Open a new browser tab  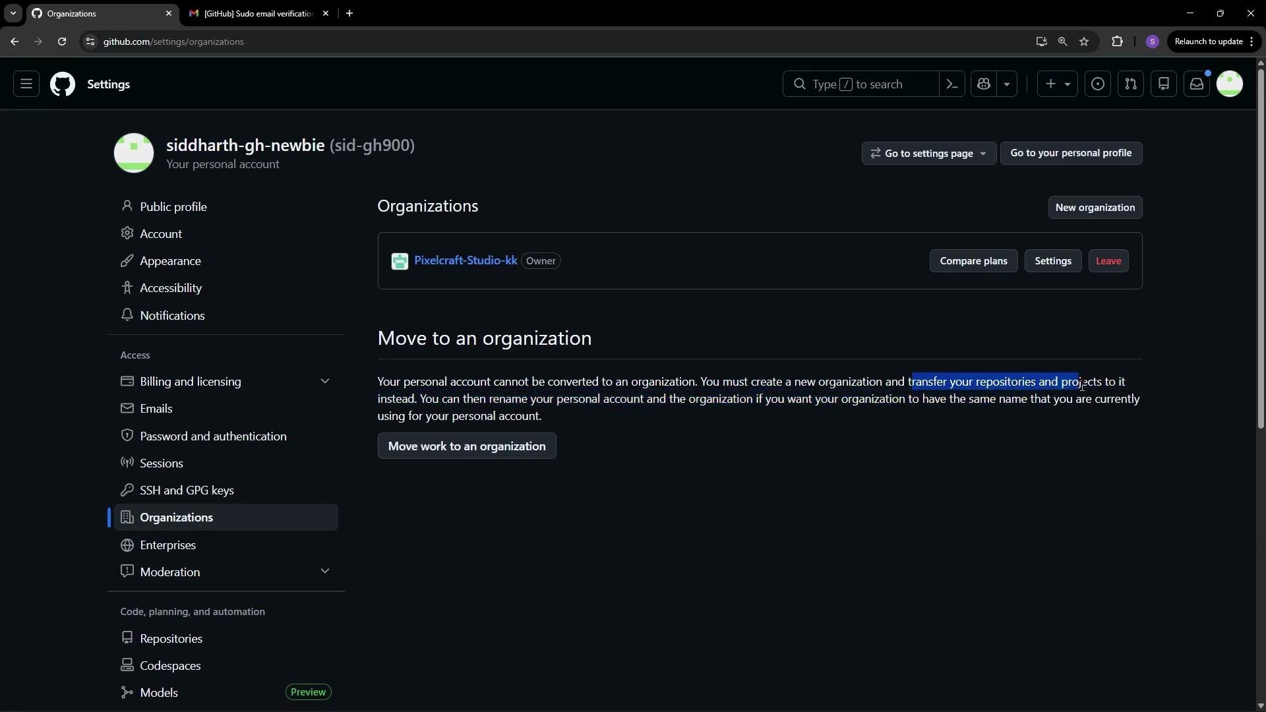pos(349,13)
